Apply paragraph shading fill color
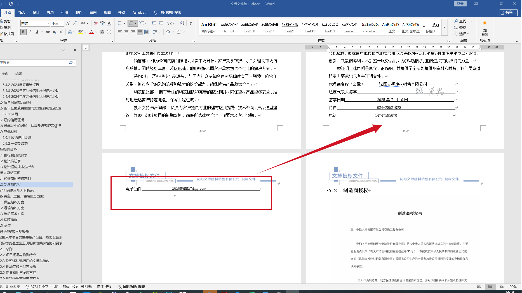This screenshot has width=522, height=293. 168,32
